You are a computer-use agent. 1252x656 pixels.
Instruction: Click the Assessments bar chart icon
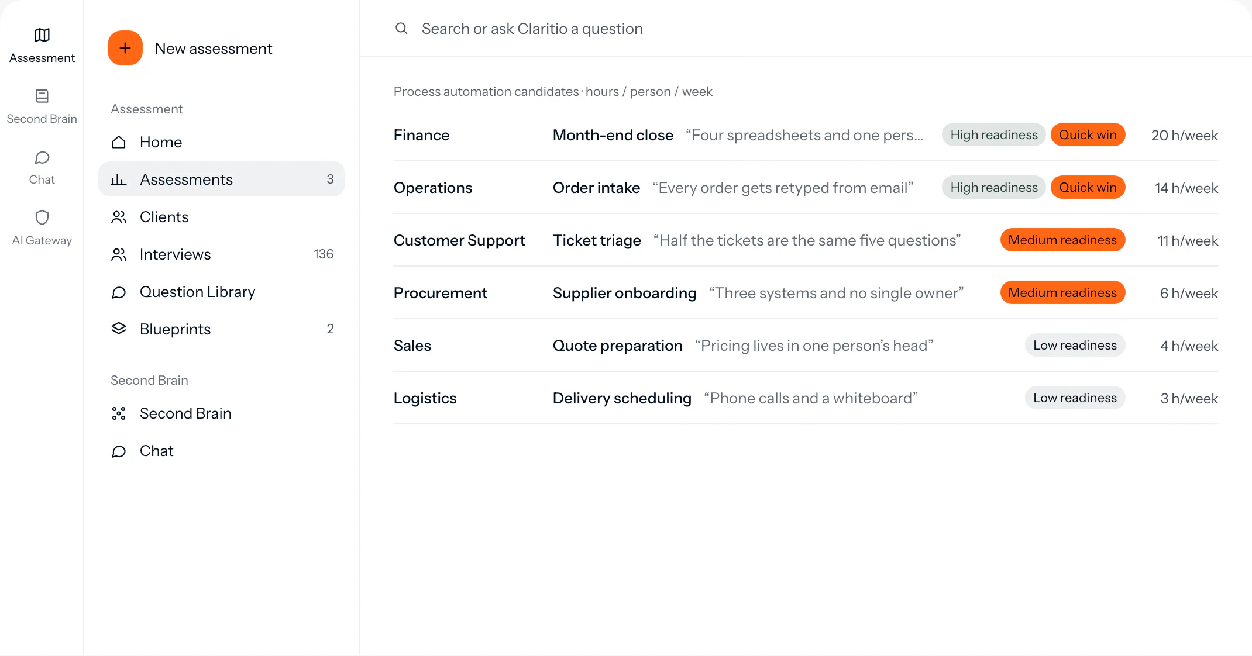[x=119, y=179]
